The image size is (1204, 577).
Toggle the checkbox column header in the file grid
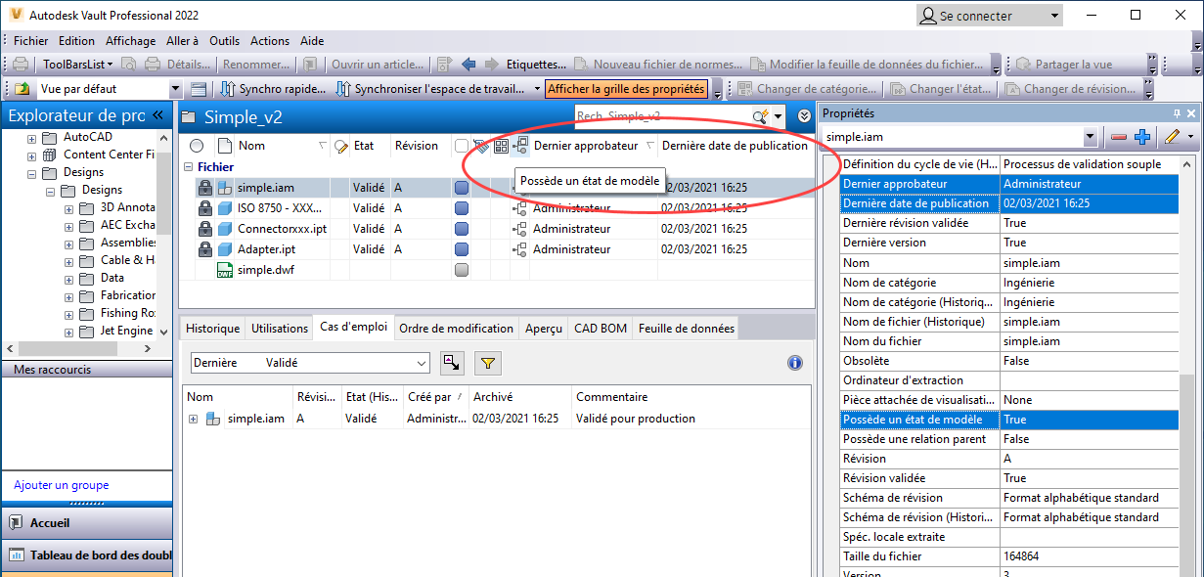pos(462,147)
